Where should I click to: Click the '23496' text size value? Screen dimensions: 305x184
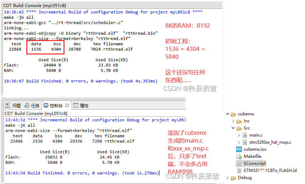pyautogui.click(x=17, y=141)
